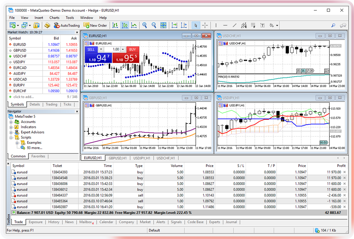Screen dimensions: 354x239
Task: Switch chart to line chart type
Action: tap(134, 25)
